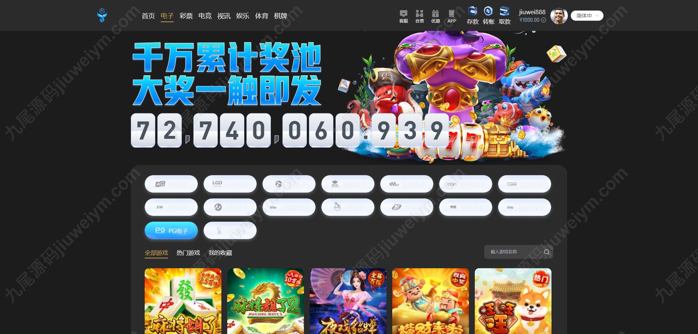Go to 体育 in the navigation
This screenshot has width=698, height=334.
[x=262, y=16]
